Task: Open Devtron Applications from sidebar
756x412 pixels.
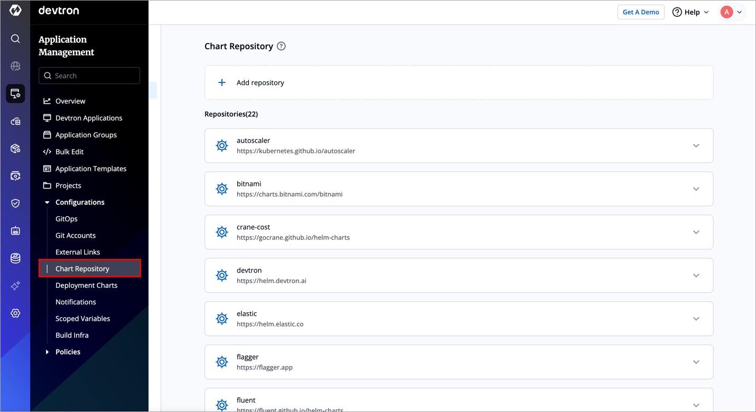Action: pyautogui.click(x=89, y=118)
